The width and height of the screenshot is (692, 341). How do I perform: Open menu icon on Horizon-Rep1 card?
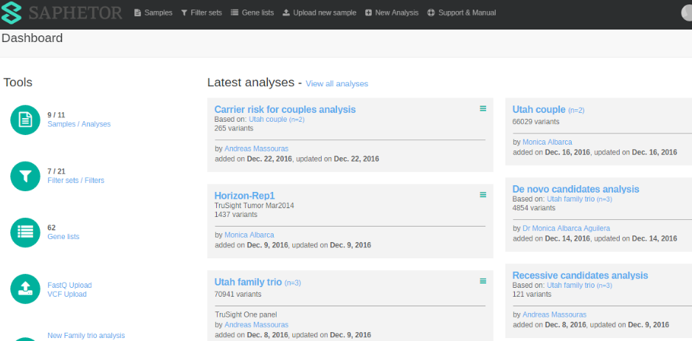482,194
